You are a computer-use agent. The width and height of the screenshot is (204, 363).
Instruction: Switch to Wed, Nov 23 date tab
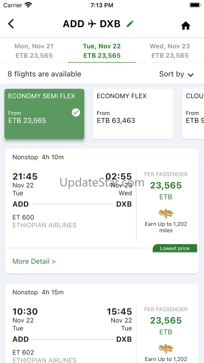click(170, 51)
